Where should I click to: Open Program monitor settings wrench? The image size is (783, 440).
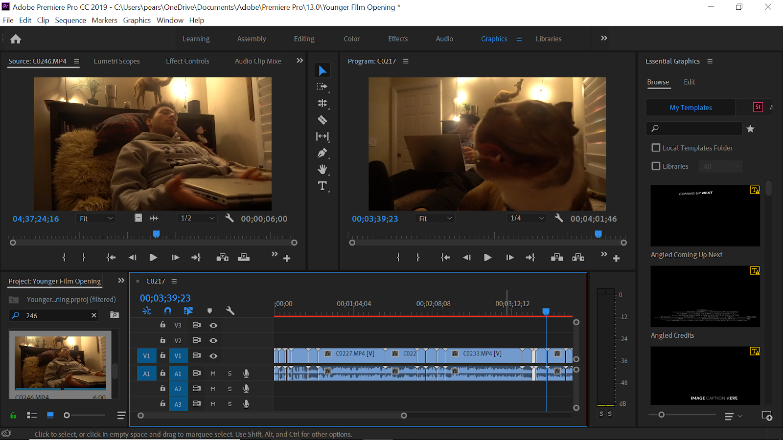point(559,218)
